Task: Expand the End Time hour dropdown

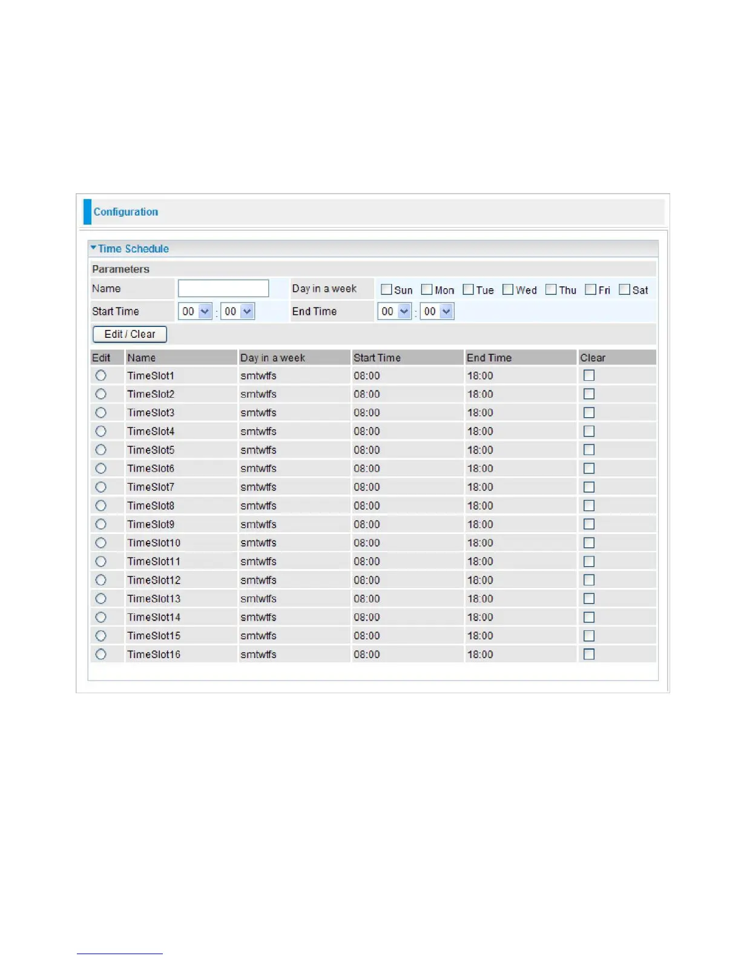Action: tap(394, 311)
